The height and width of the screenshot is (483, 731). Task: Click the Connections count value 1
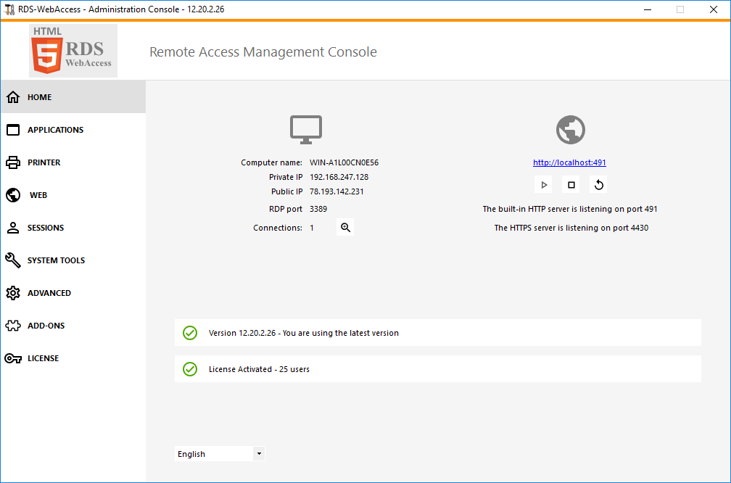[x=312, y=228]
